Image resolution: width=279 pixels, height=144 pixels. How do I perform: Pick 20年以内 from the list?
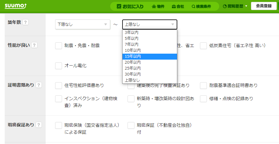pos(150,62)
